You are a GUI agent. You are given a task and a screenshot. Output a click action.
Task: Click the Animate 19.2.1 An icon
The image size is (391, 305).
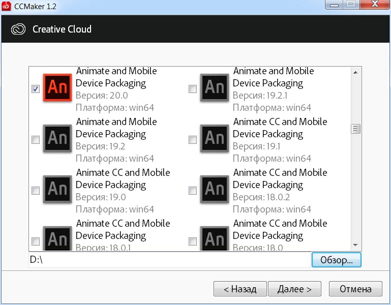click(x=215, y=87)
